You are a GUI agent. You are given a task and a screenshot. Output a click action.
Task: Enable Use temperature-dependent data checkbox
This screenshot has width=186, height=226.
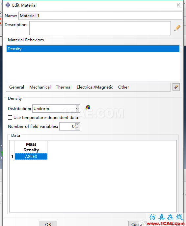point(10,118)
